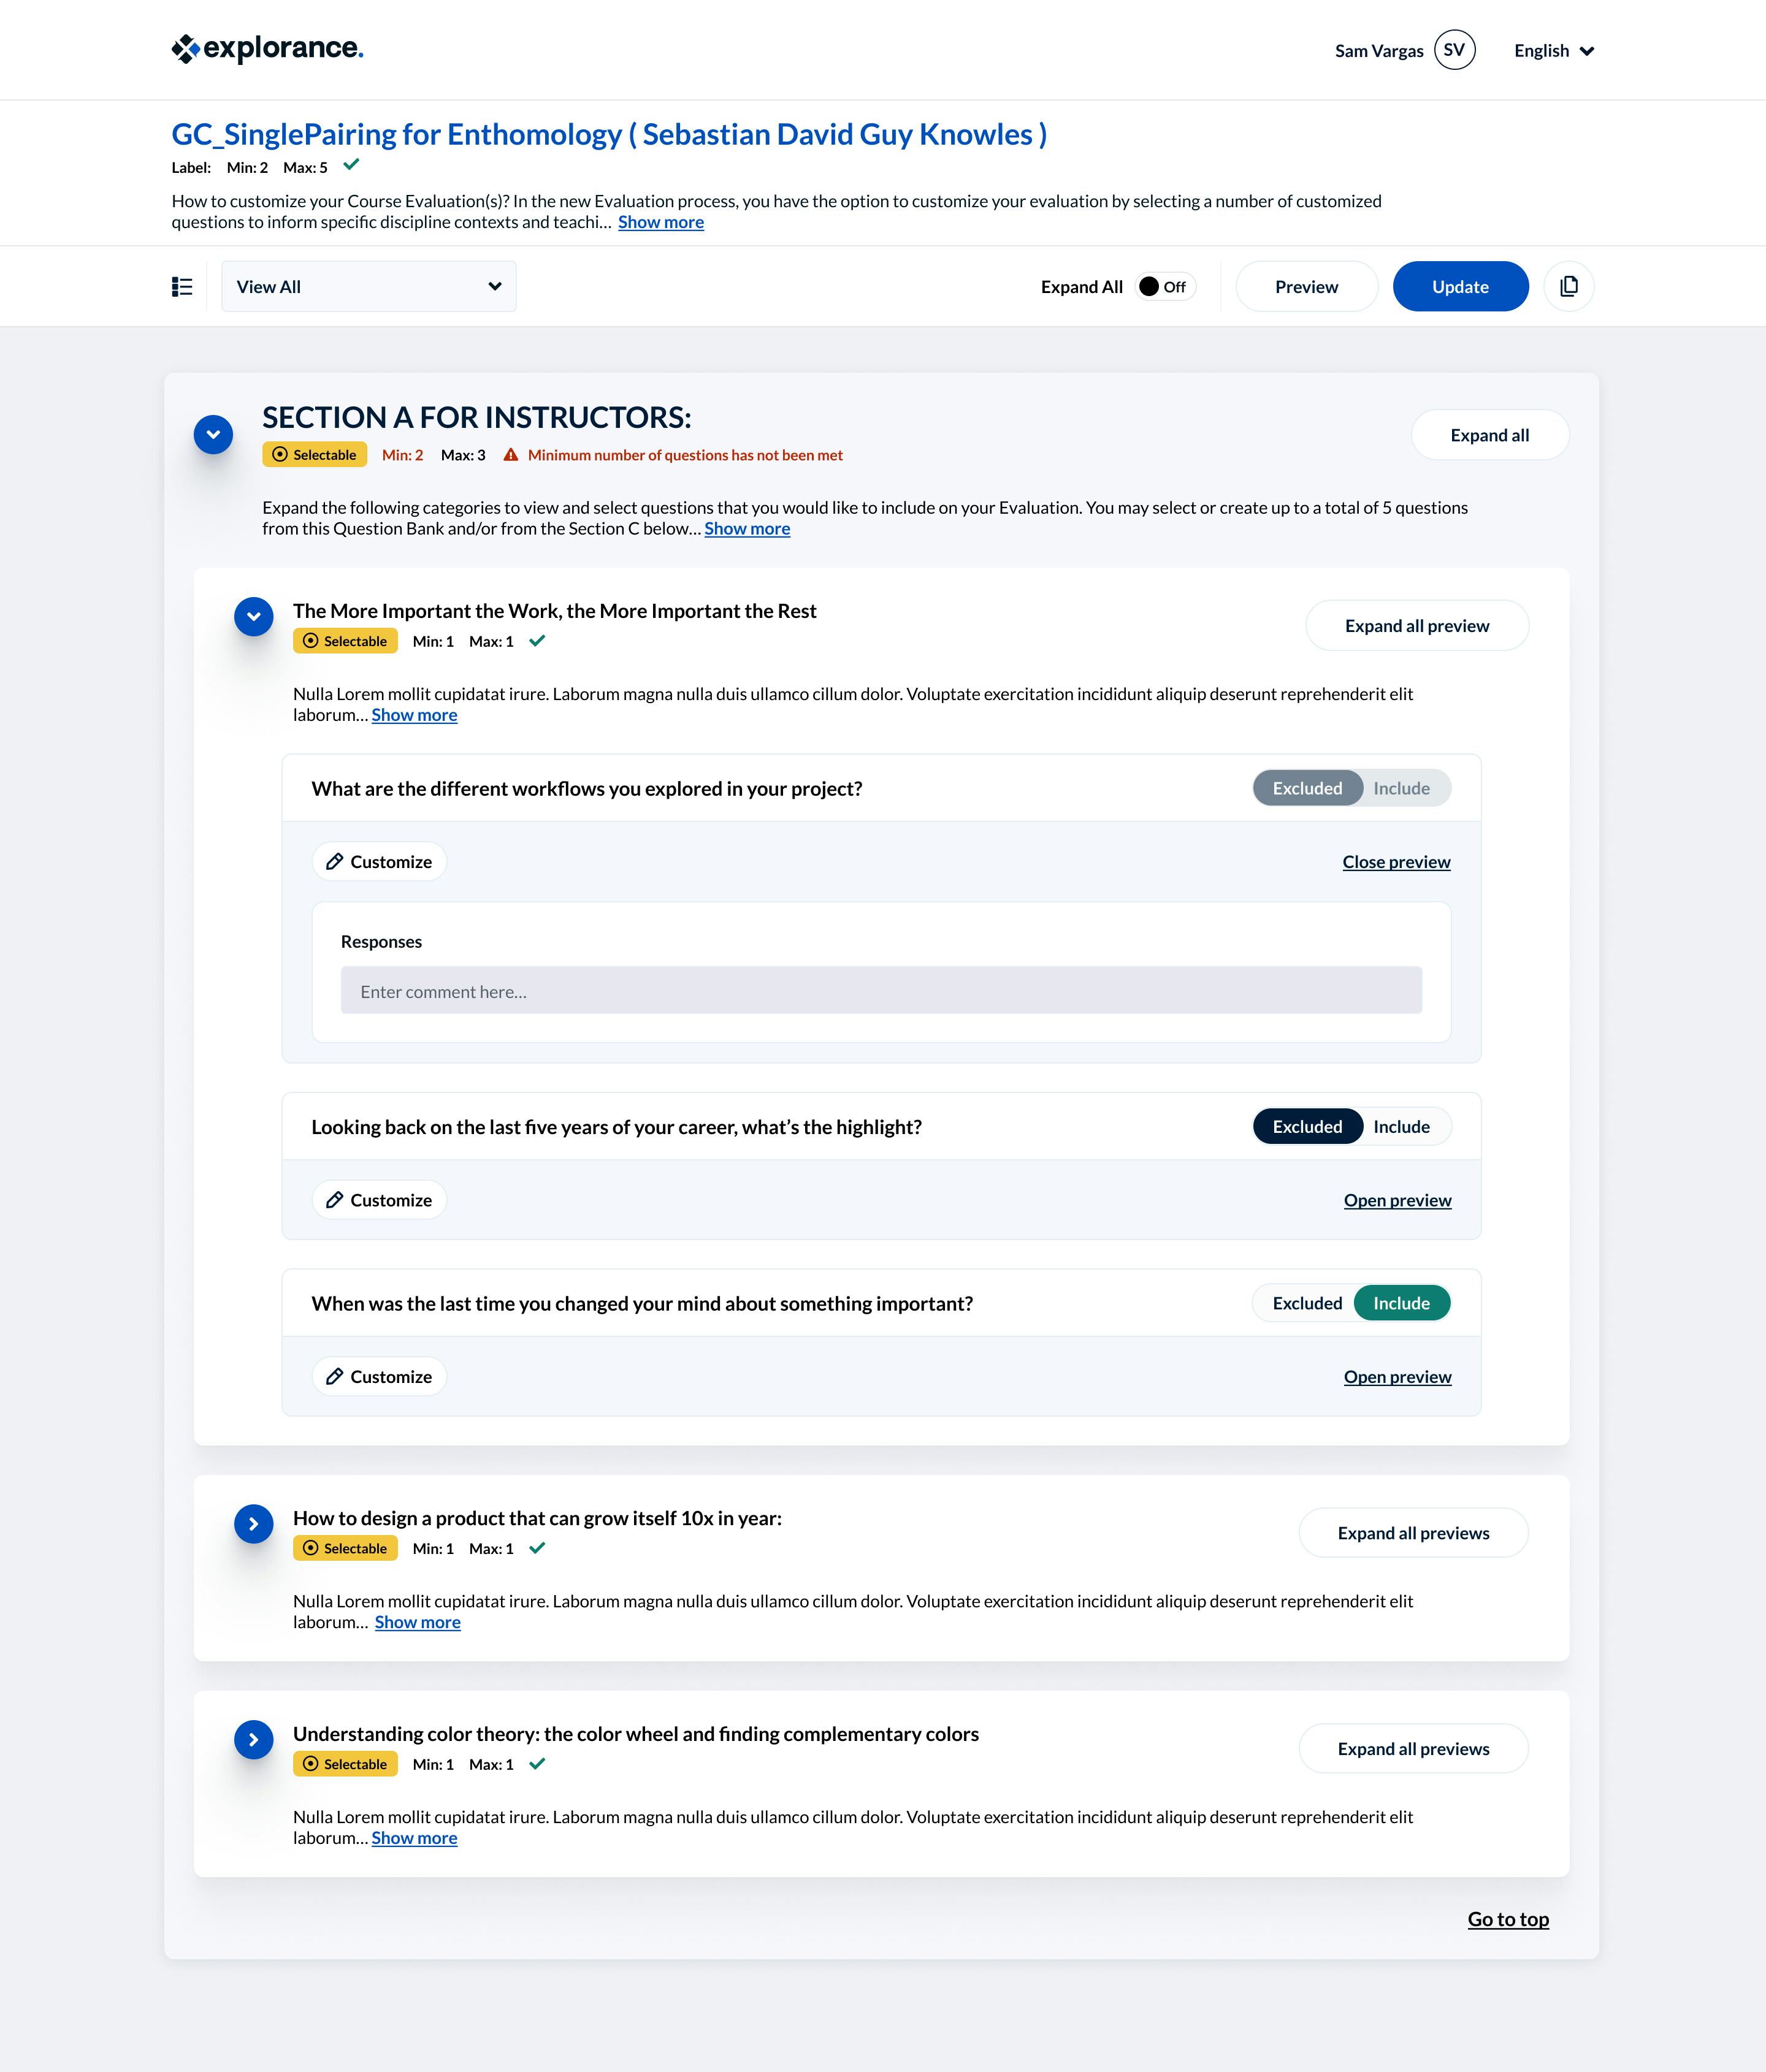Open the View All dropdown

click(368, 287)
